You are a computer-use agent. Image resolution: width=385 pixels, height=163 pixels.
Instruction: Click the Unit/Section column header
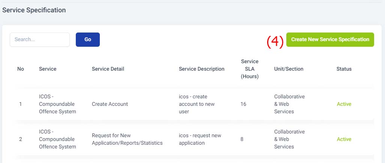(x=289, y=69)
